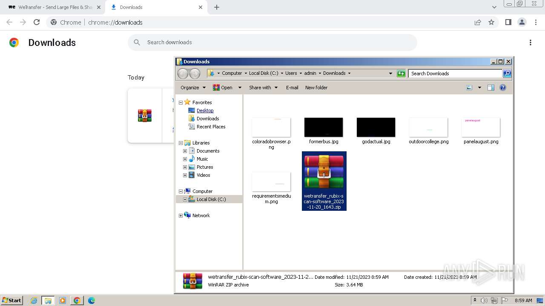The image size is (545, 306).
Task: Select formerbus.jpg thumbnail
Action: point(324,127)
